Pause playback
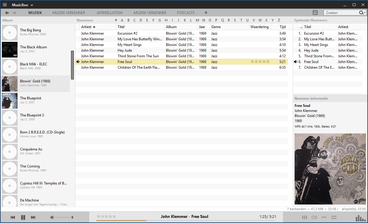The image size is (368, 223). click(23, 217)
